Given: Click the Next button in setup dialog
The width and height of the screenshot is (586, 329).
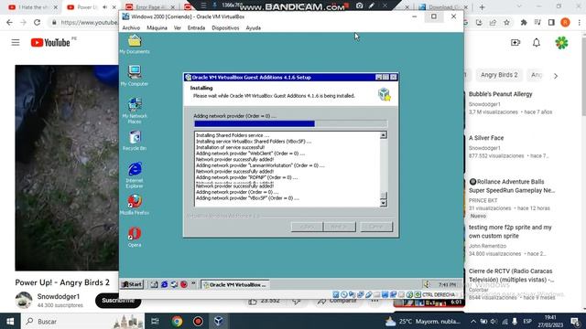Looking at the screenshot, I should pyautogui.click(x=340, y=227).
